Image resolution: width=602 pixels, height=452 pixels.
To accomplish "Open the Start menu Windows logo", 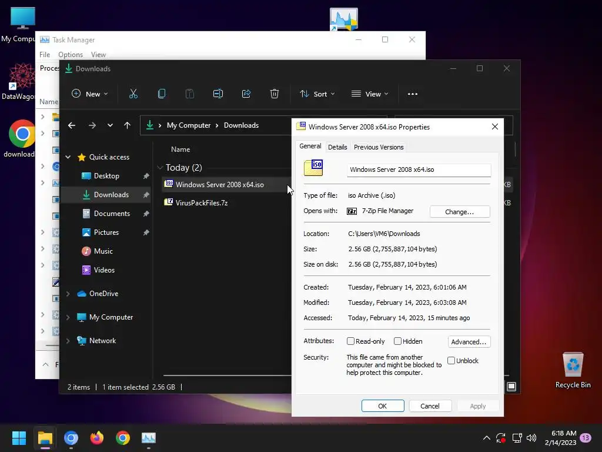I will 19,438.
